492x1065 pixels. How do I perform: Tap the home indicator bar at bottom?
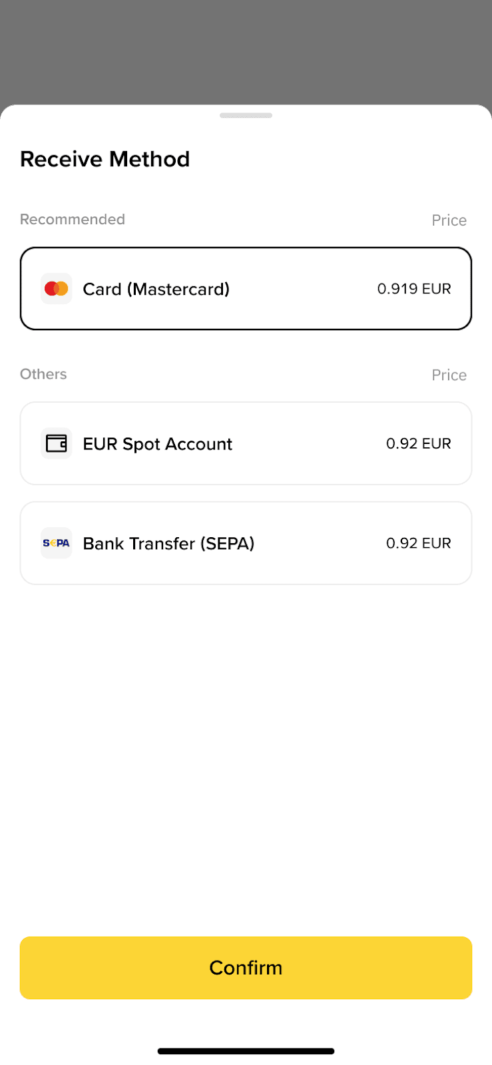click(246, 1052)
